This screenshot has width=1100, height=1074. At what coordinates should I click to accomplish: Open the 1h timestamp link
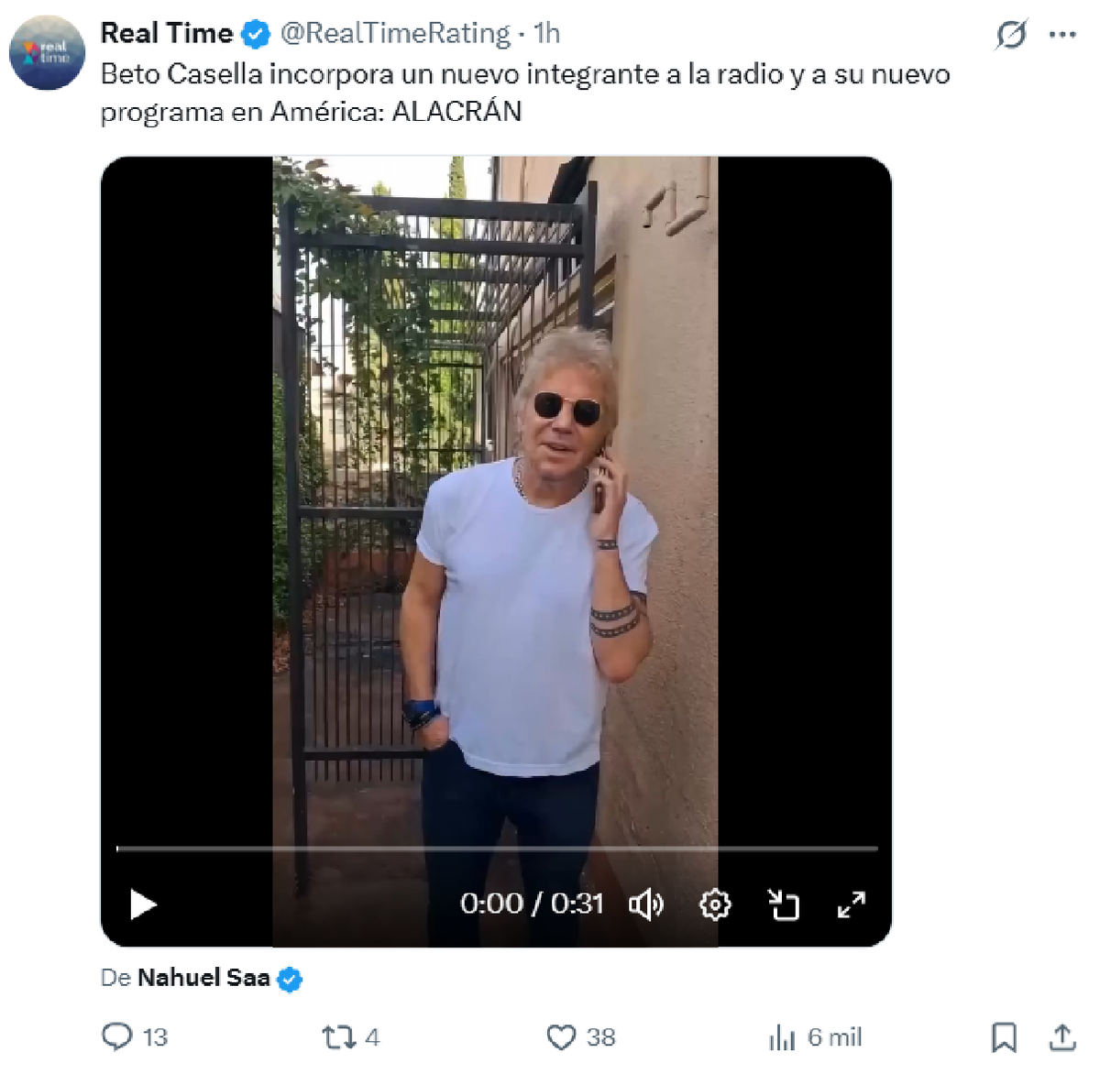(x=547, y=33)
